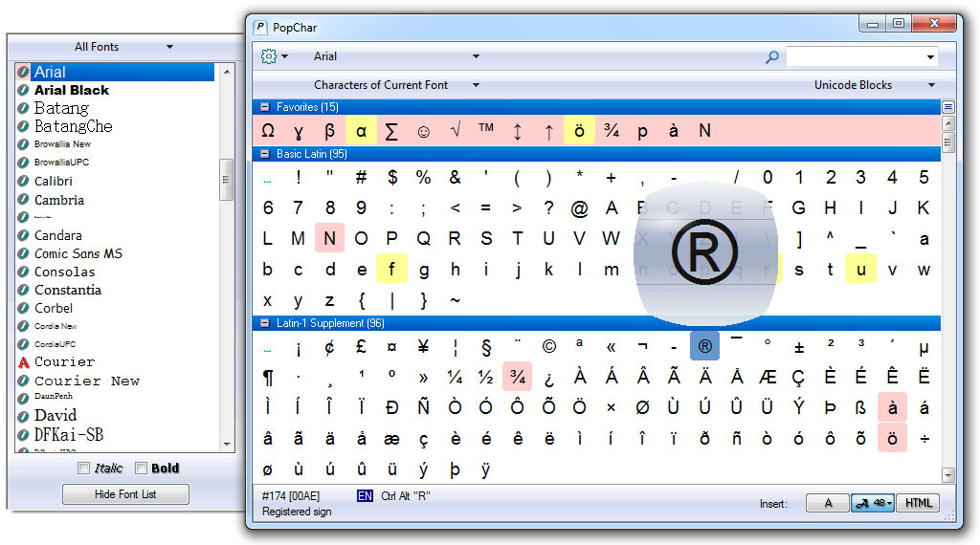The width and height of the screenshot is (980, 545).
Task: Select the Arial entry in the font list
Action: (123, 72)
